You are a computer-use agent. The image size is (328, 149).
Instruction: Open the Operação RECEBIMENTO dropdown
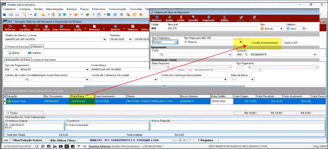tap(315, 55)
